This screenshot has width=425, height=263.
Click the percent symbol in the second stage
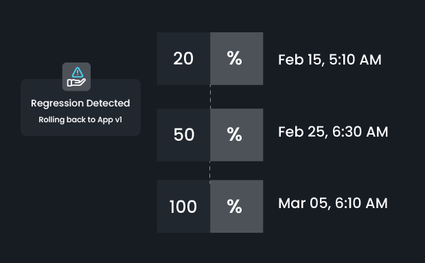234,134
